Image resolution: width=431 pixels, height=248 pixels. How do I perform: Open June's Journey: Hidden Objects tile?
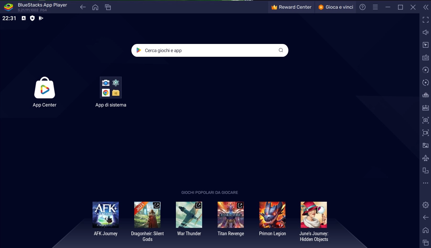[x=314, y=215]
